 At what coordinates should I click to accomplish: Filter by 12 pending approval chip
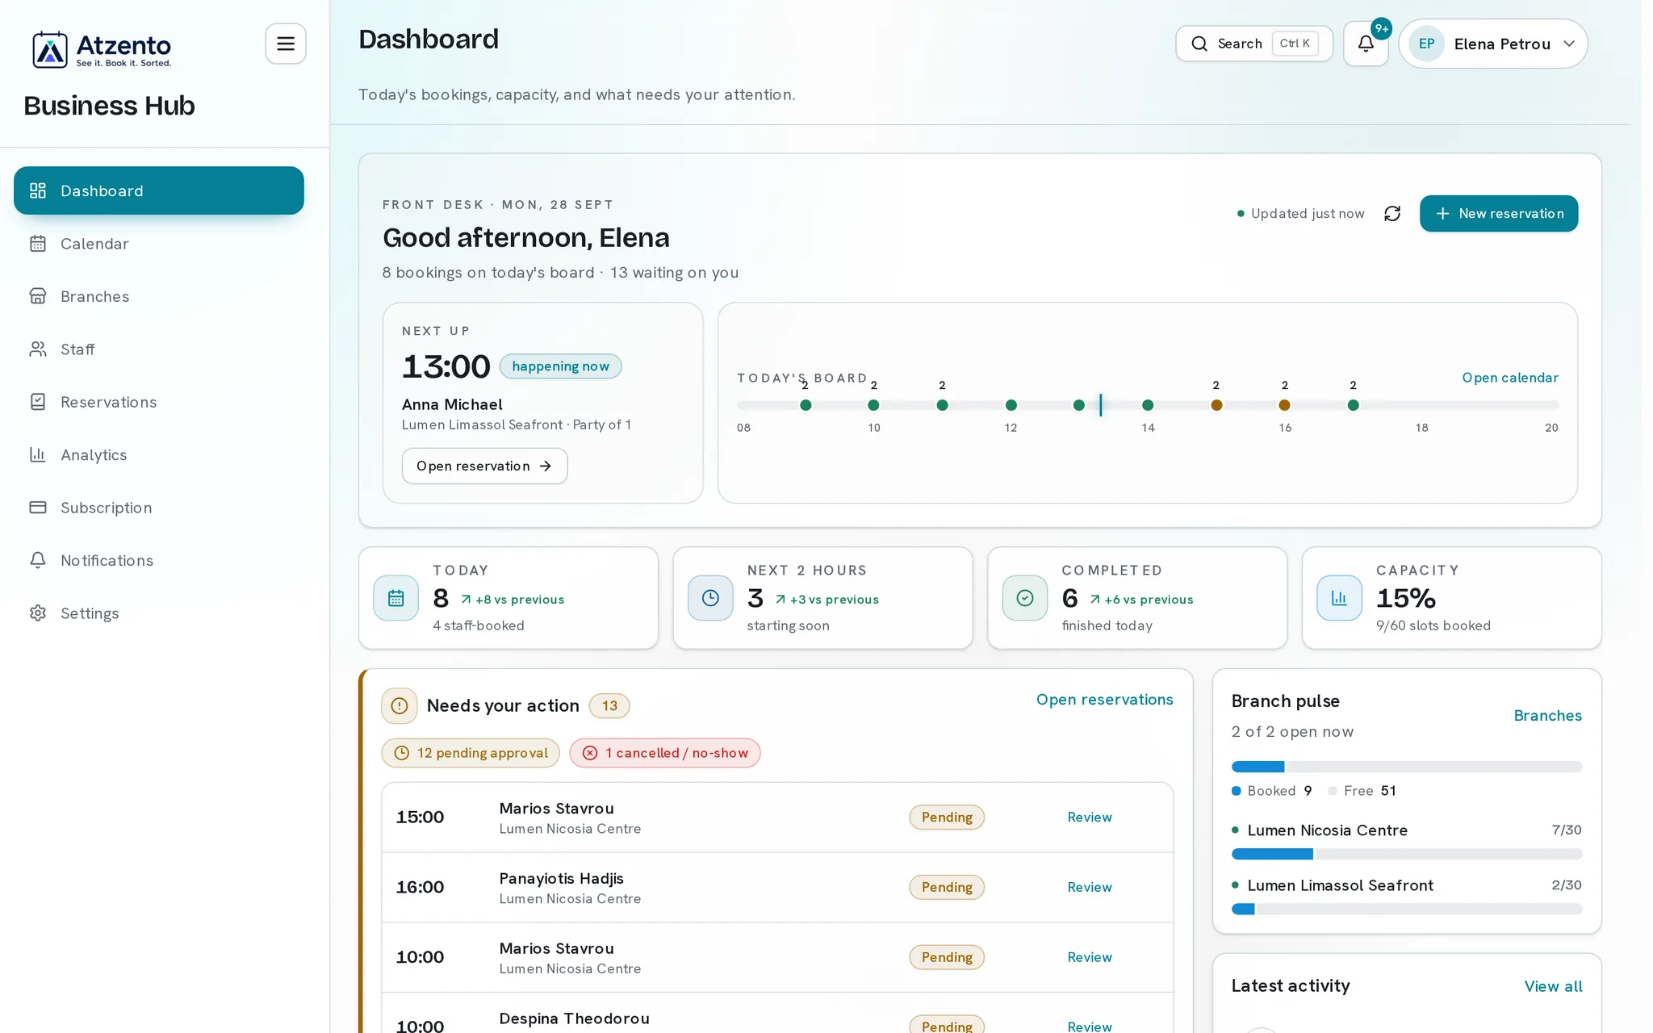click(x=471, y=753)
